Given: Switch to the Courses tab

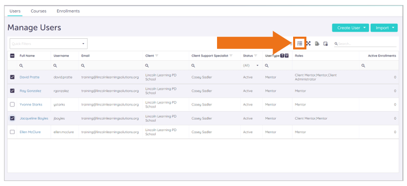Looking at the screenshot, I should point(38,11).
